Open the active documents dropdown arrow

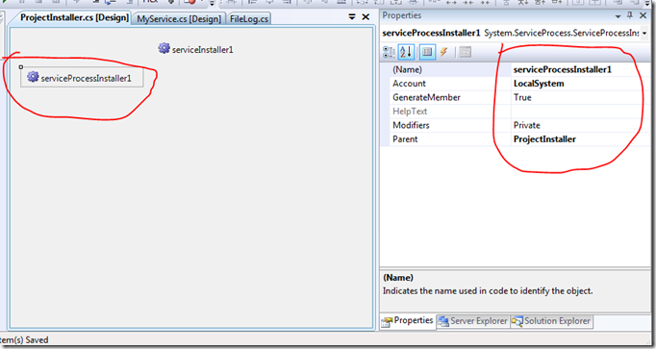pyautogui.click(x=352, y=16)
